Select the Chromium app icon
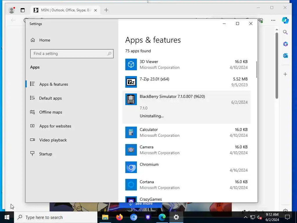Image resolution: width=297 pixels, height=223 pixels. tap(131, 167)
